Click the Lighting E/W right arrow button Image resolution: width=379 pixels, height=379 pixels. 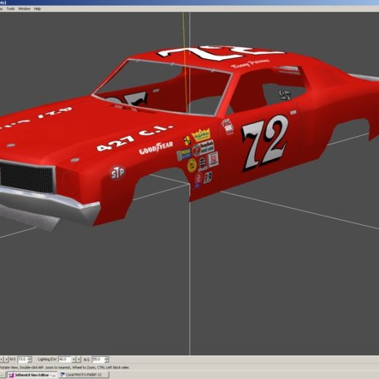[x=78, y=359]
